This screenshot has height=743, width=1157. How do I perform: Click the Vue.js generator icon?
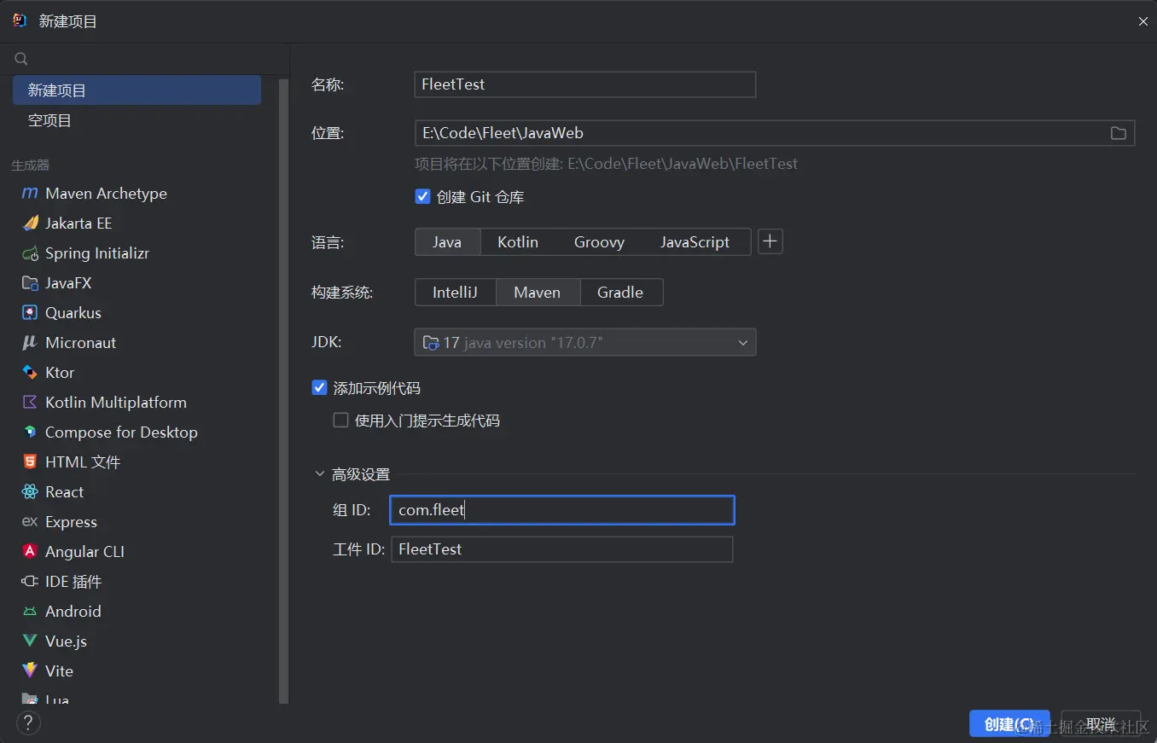[30, 641]
